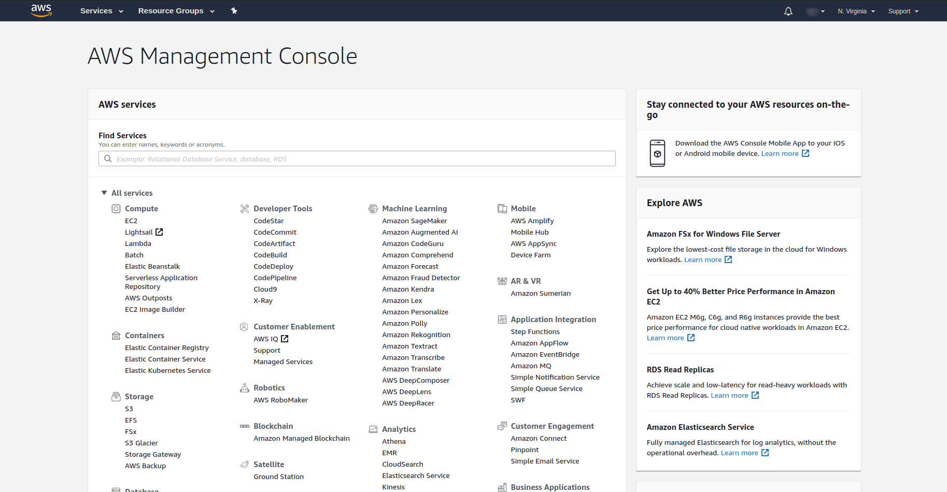
Task: Click the Containers category icon
Action: coord(116,336)
